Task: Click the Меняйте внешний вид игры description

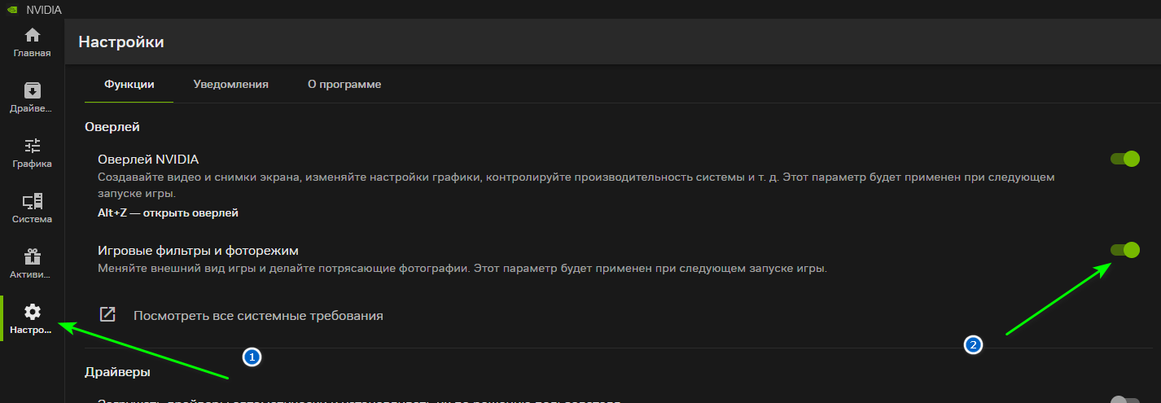Action: [462, 268]
